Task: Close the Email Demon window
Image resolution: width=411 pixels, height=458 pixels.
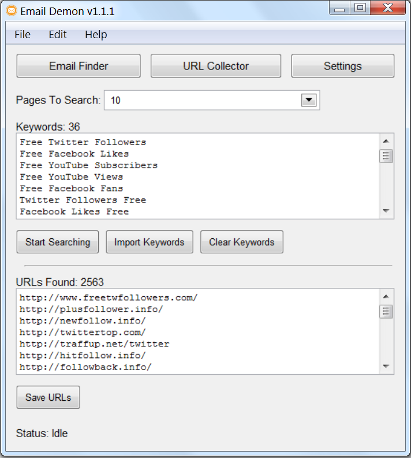Action: (388, 8)
